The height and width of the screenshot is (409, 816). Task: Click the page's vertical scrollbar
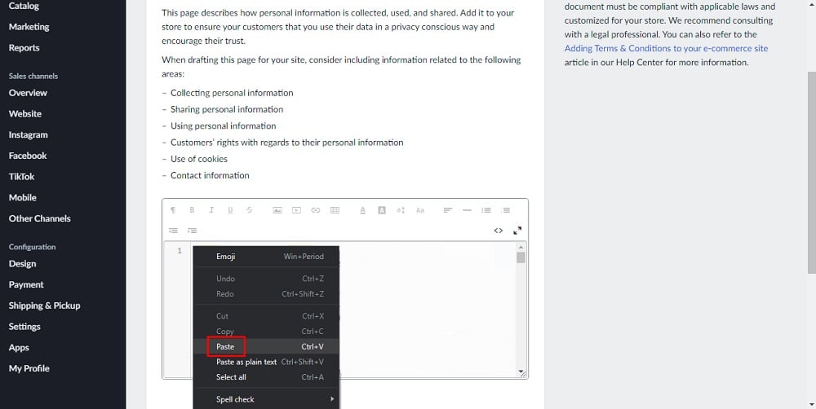point(811,171)
